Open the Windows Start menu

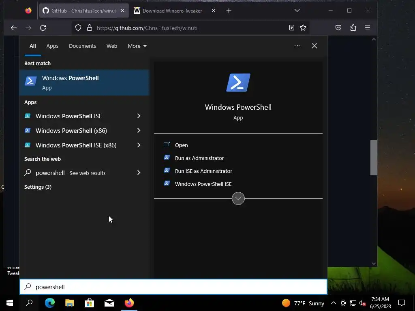coord(10,303)
